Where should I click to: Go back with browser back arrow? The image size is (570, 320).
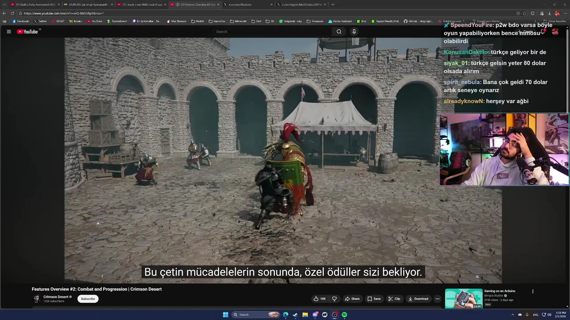click(4, 13)
